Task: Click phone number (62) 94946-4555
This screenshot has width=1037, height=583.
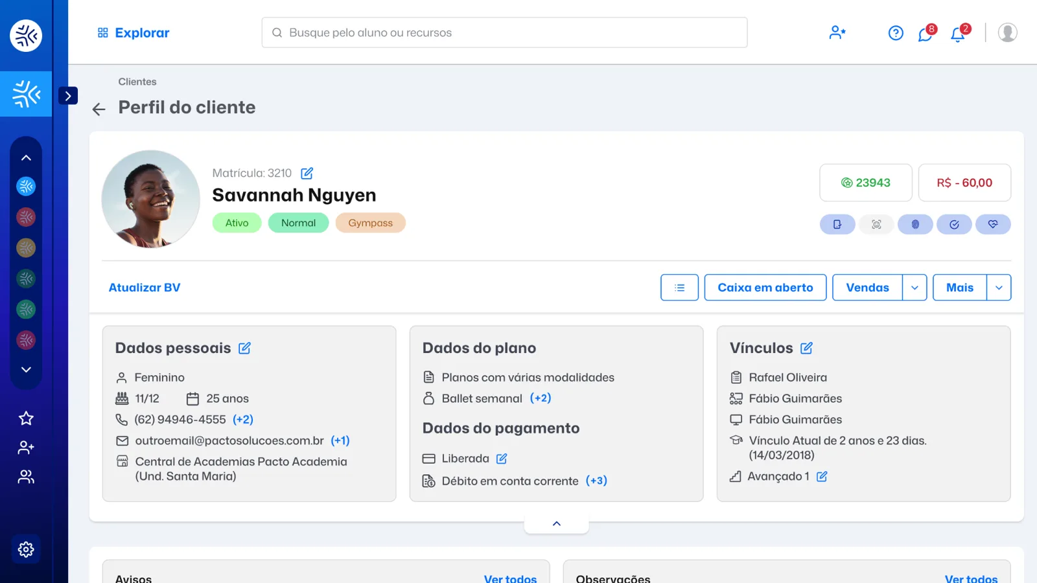Action: (x=180, y=420)
